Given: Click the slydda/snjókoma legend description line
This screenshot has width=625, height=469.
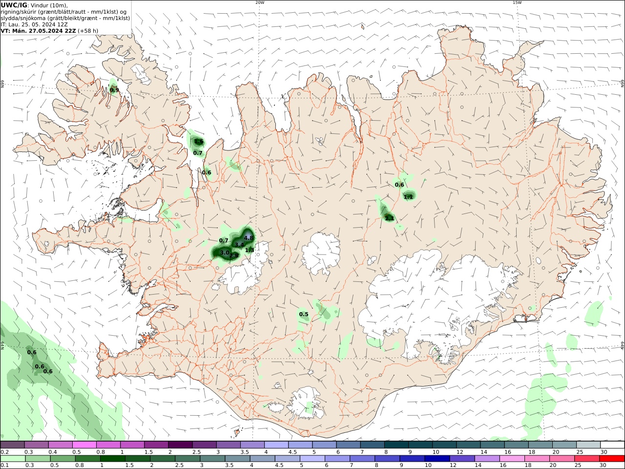Looking at the screenshot, I should 65,18.
